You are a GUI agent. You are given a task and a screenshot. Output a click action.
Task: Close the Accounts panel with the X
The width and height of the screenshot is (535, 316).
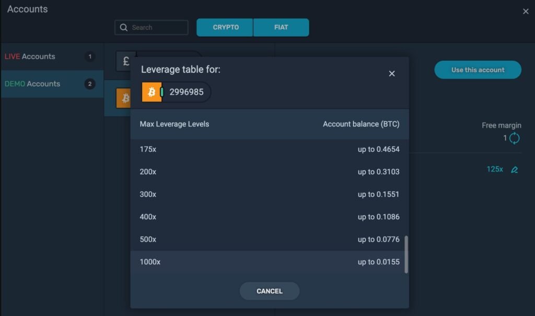pos(526,12)
